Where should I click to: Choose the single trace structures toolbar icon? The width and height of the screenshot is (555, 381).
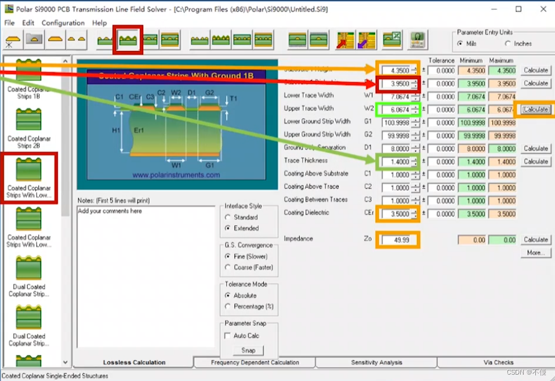click(55, 39)
